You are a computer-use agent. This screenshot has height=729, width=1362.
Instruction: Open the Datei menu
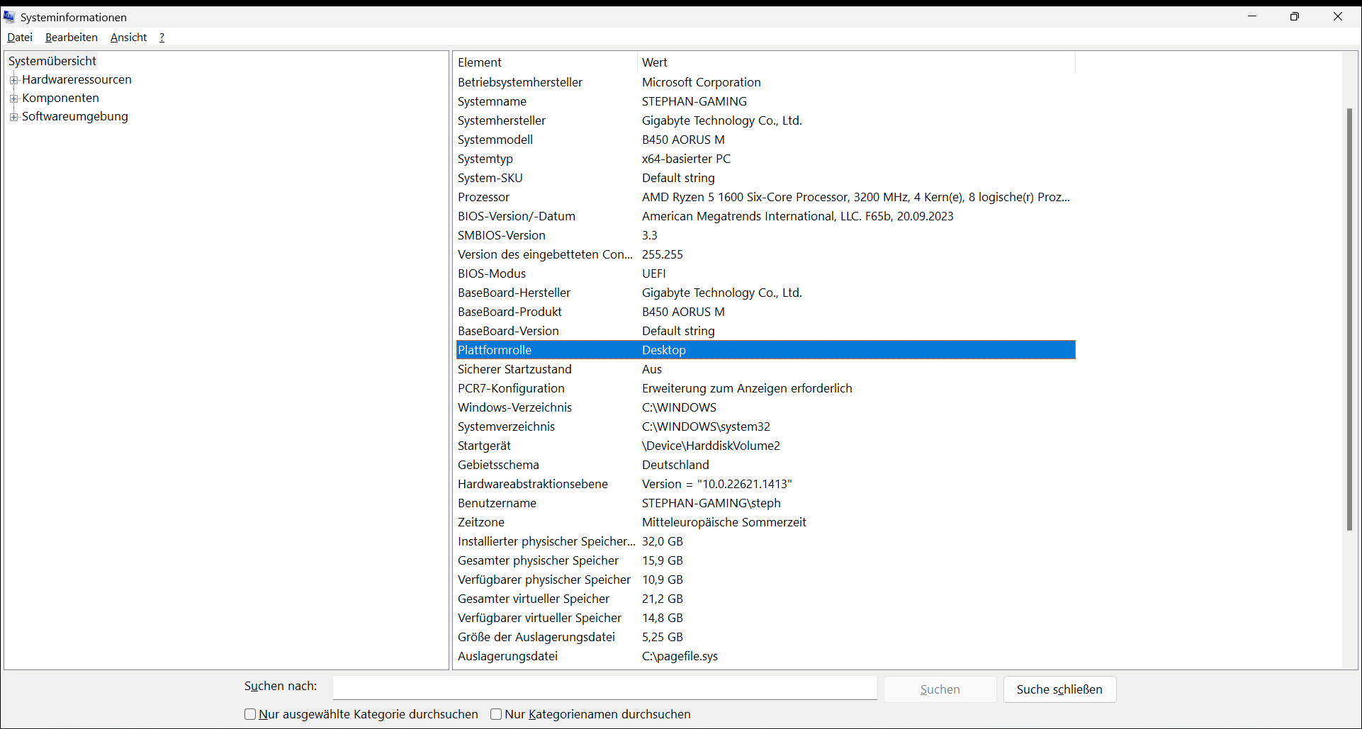click(x=20, y=37)
